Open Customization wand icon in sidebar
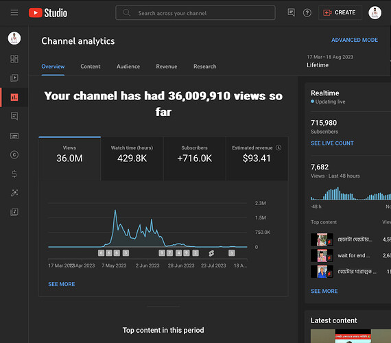The width and height of the screenshot is (391, 343). coord(14,193)
